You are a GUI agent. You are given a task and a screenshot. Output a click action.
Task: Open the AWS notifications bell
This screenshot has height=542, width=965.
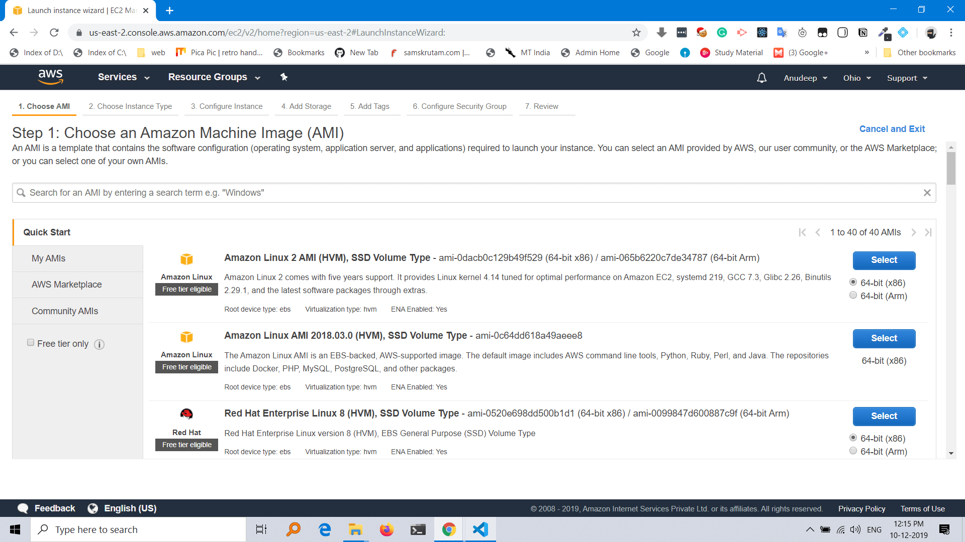[761, 78]
